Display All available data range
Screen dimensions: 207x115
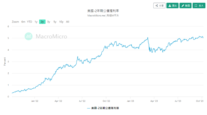tap(68, 22)
